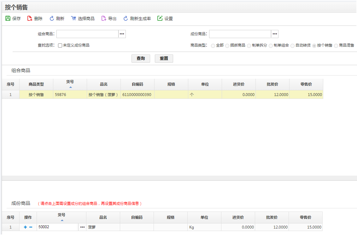The image size is (357, 237).
Task: Click 批发价 header in 成份商品 table
Action: (x=272, y=217)
